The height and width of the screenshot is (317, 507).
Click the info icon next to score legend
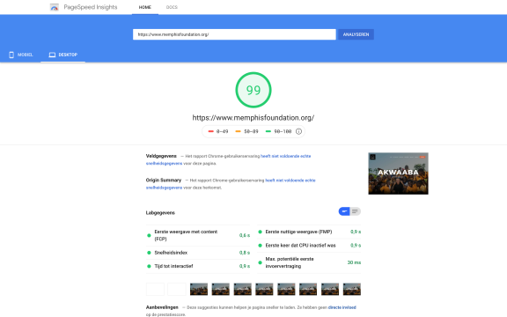click(298, 131)
